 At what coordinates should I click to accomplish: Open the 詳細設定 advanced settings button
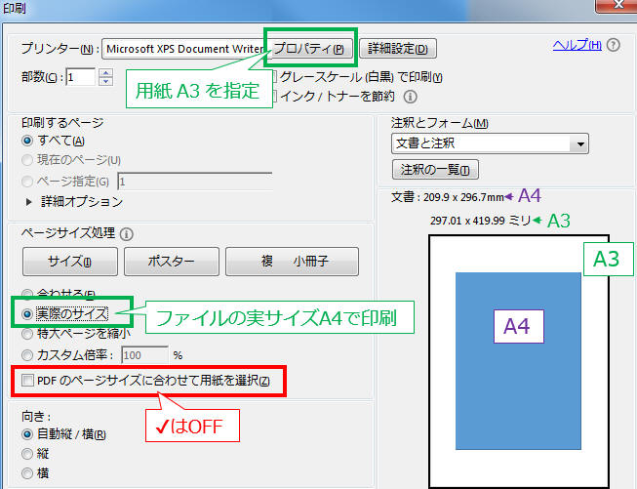coord(398,49)
